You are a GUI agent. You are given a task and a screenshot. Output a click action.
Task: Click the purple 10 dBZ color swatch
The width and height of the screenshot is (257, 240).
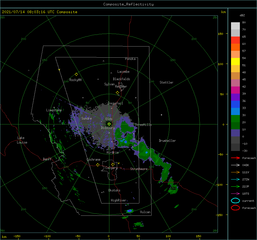tap(235, 133)
